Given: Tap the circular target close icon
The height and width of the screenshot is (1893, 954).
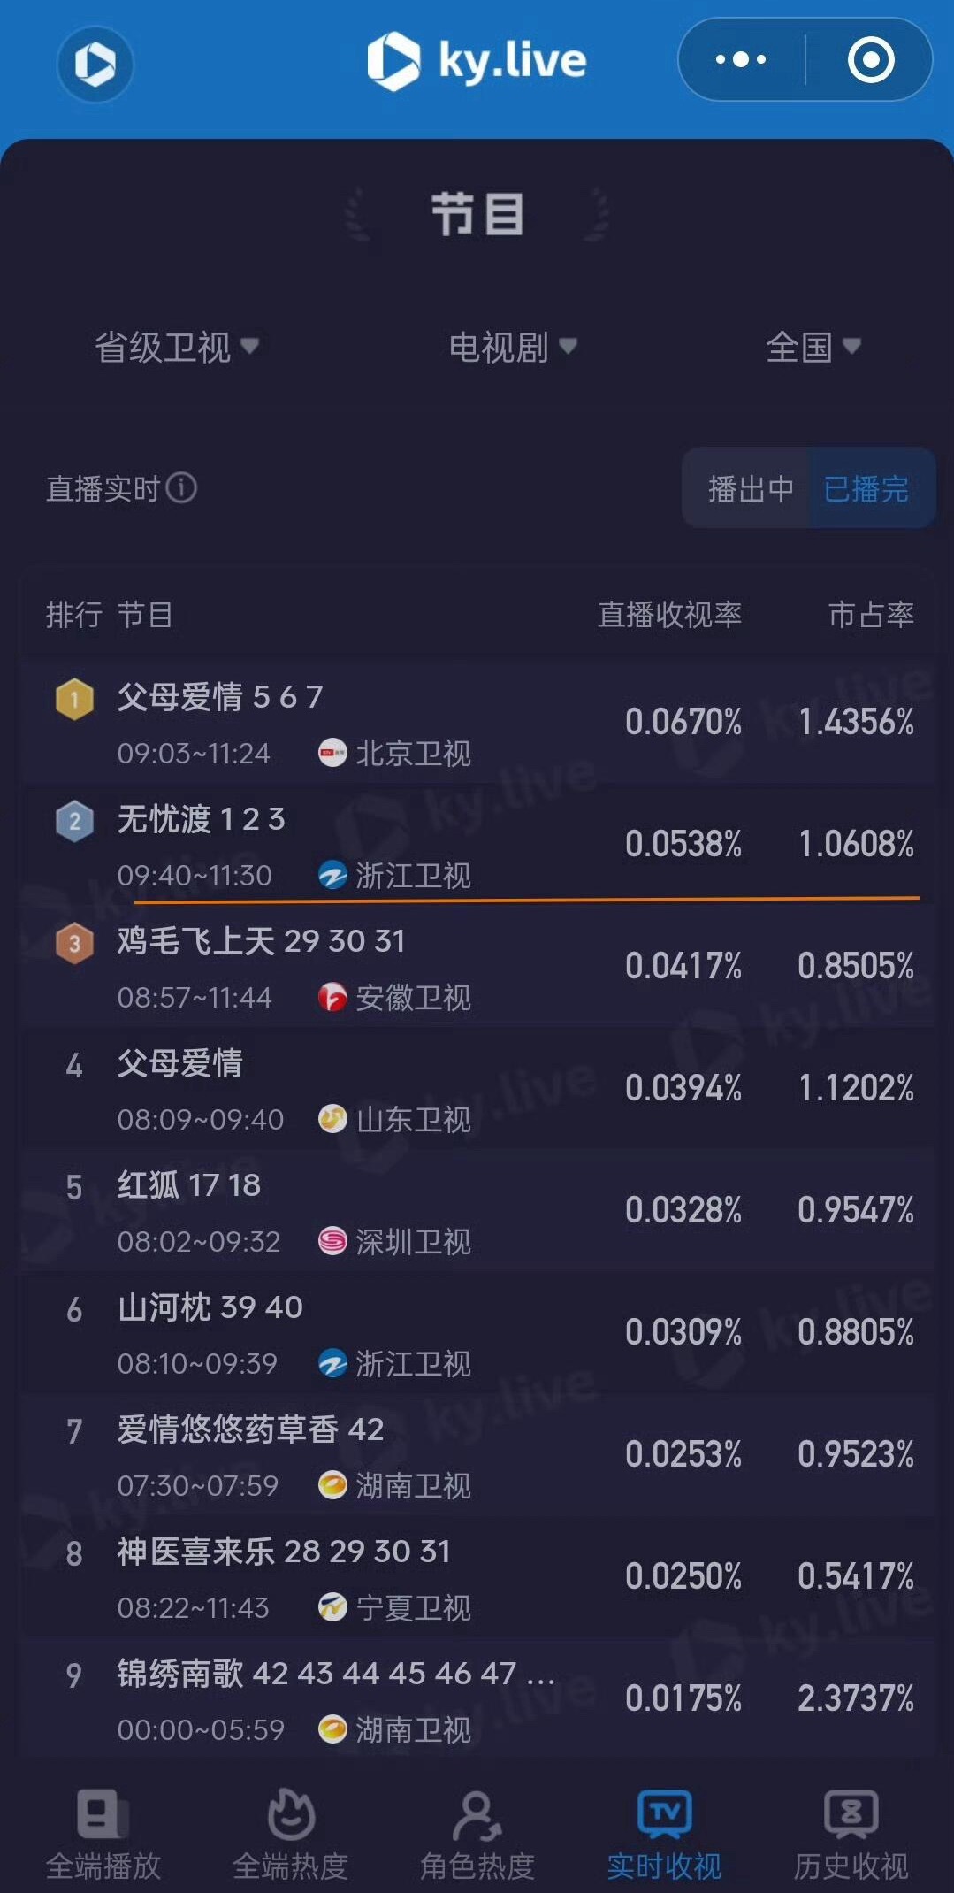Looking at the screenshot, I should (871, 60).
